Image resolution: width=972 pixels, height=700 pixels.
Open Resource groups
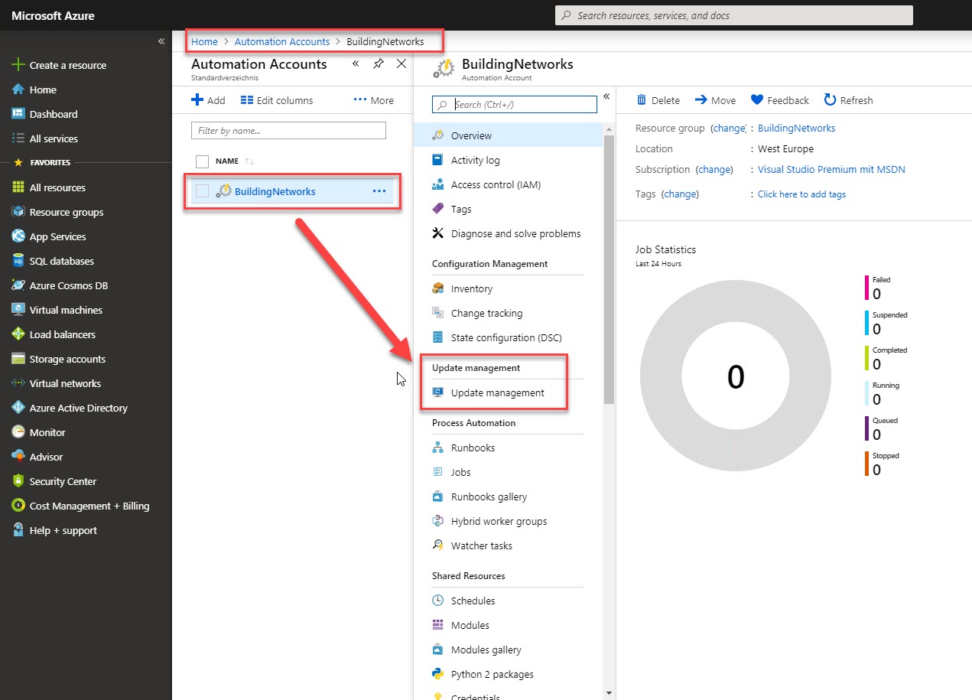[x=67, y=212]
